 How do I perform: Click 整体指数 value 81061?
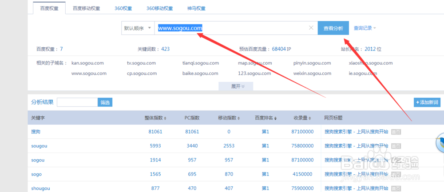pyautogui.click(x=155, y=132)
